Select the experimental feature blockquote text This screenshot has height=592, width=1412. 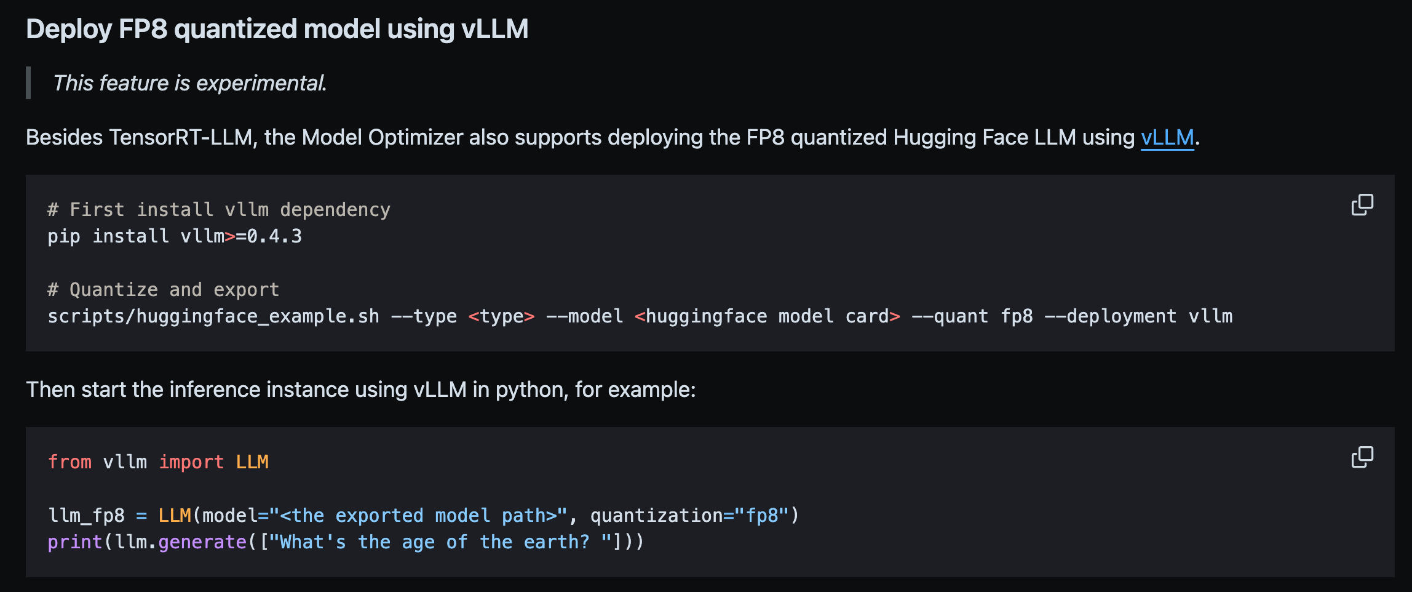[189, 82]
